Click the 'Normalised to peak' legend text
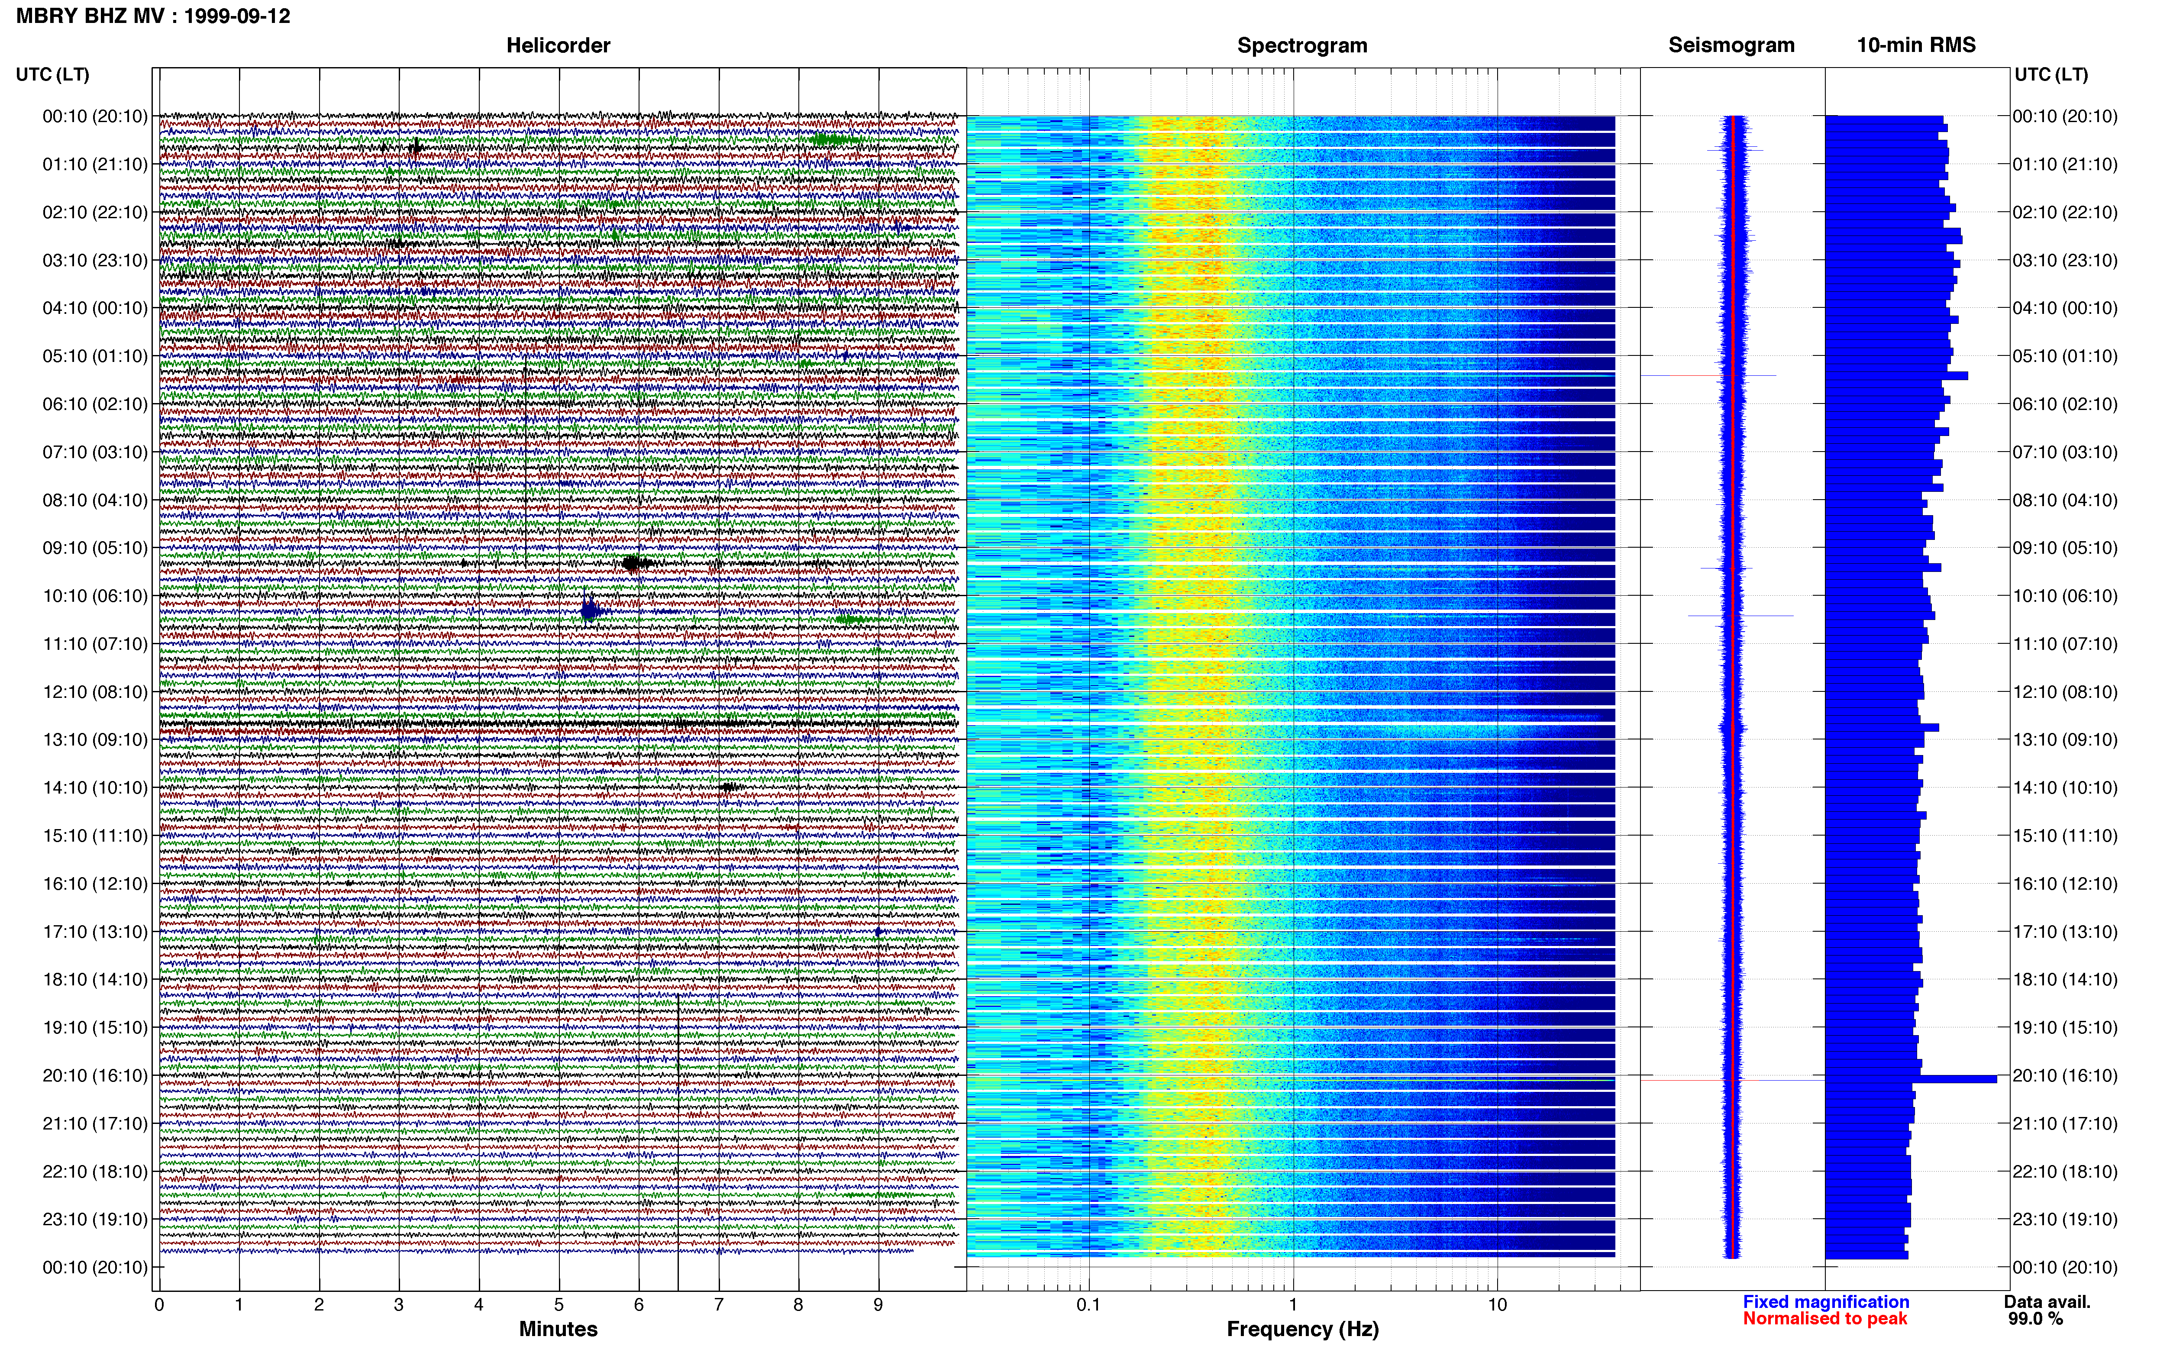 point(1825,1320)
